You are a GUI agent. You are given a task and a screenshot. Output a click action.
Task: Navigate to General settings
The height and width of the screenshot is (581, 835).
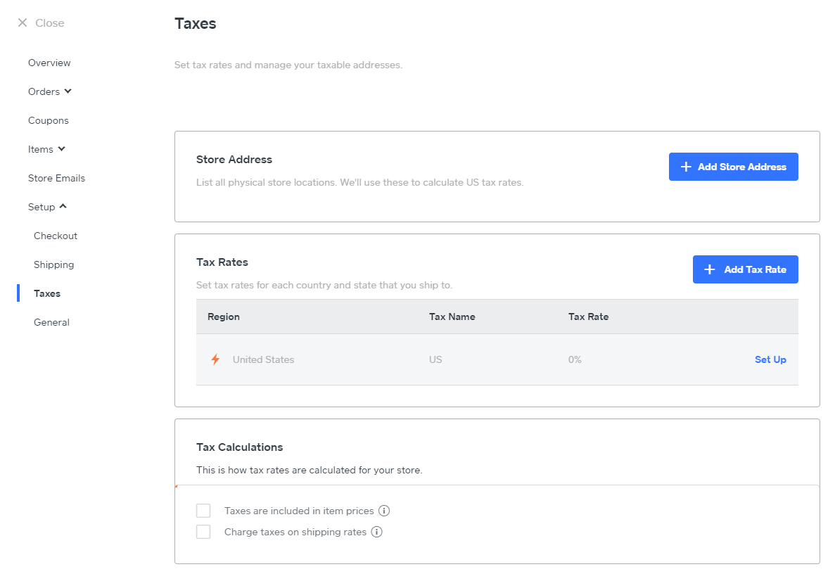point(51,322)
